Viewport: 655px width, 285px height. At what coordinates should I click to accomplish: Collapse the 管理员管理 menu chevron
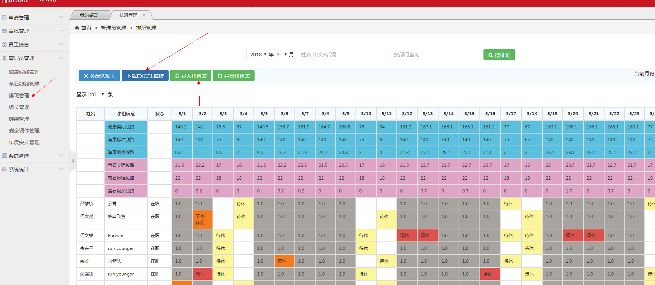point(61,58)
